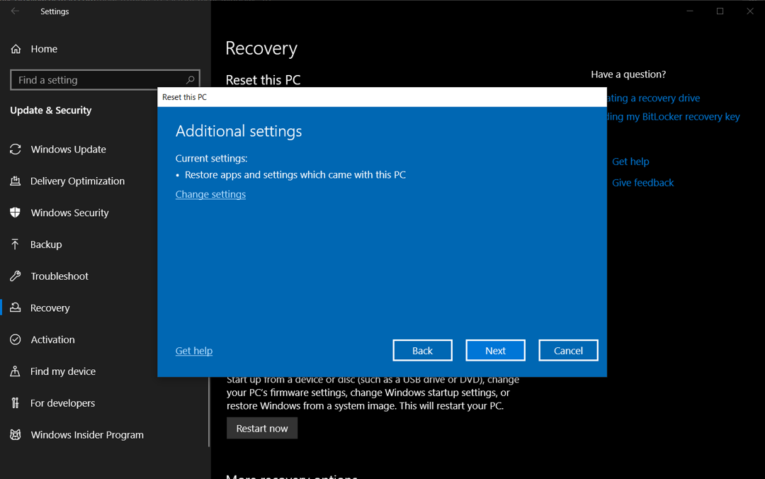Image resolution: width=765 pixels, height=479 pixels.
Task: Click the Activation checkmark icon
Action: tap(15, 339)
